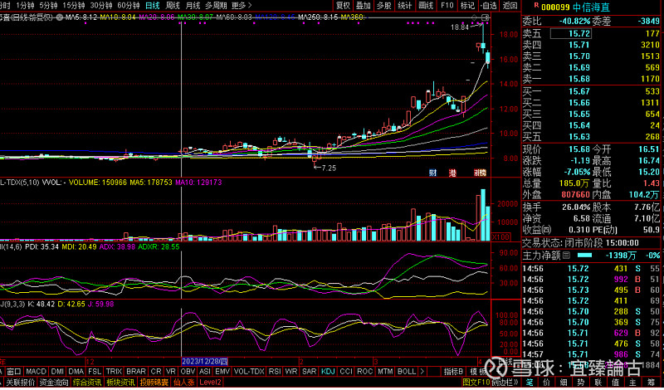Open the 投顾锦囊 bottom tab

click(x=154, y=382)
